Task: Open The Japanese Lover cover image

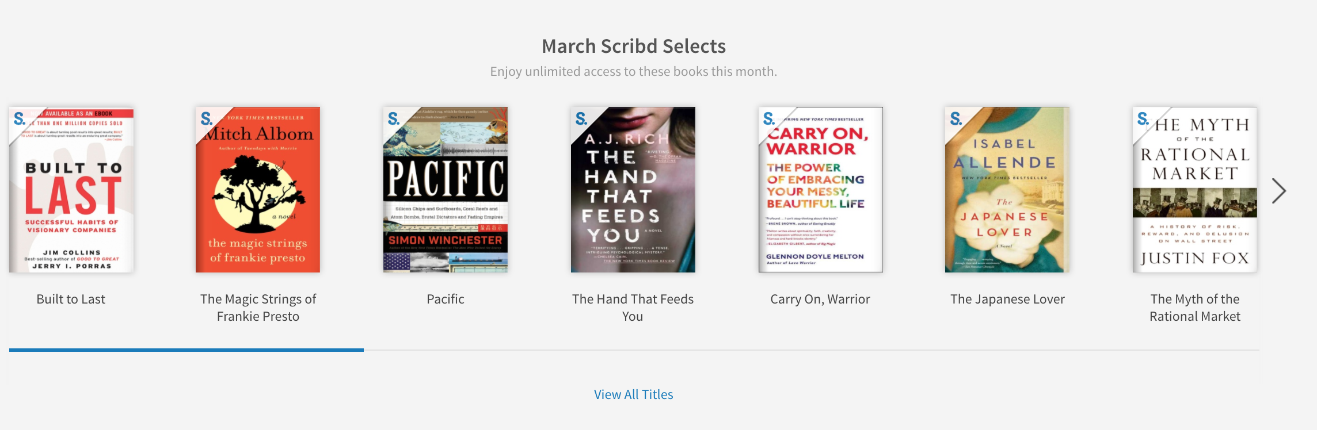Action: click(1007, 190)
